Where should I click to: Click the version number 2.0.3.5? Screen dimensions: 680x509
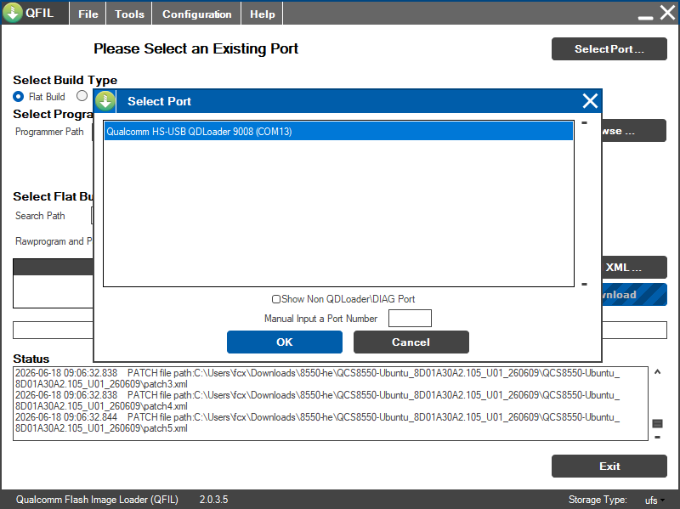213,500
